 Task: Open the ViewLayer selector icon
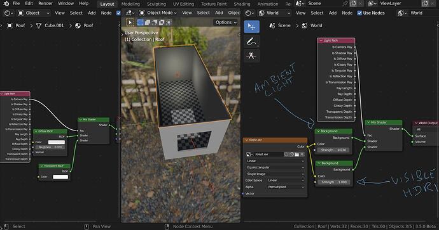pos(372,4)
